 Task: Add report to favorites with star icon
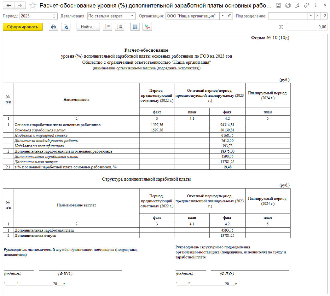point(33,6)
